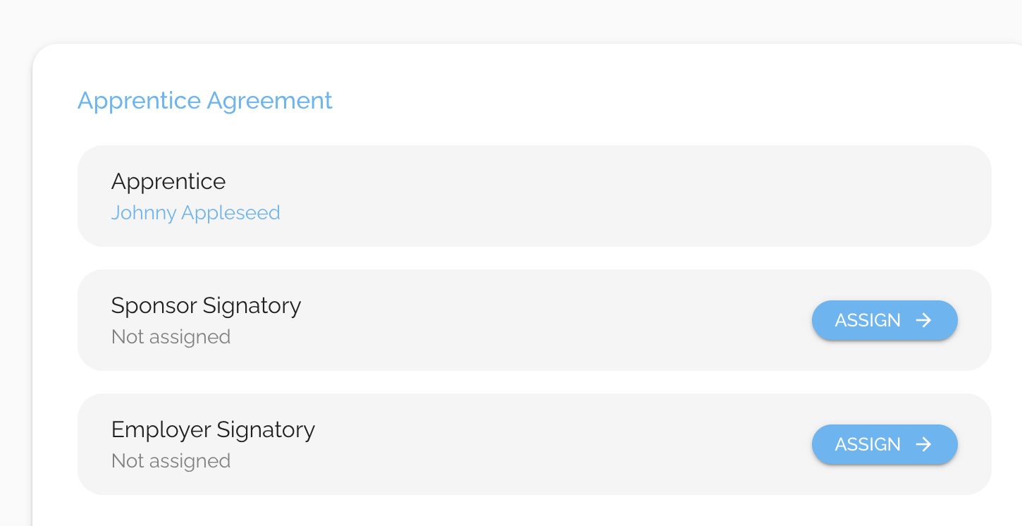Assign a Sponsor Signatory
The image size is (1022, 526).
[884, 320]
